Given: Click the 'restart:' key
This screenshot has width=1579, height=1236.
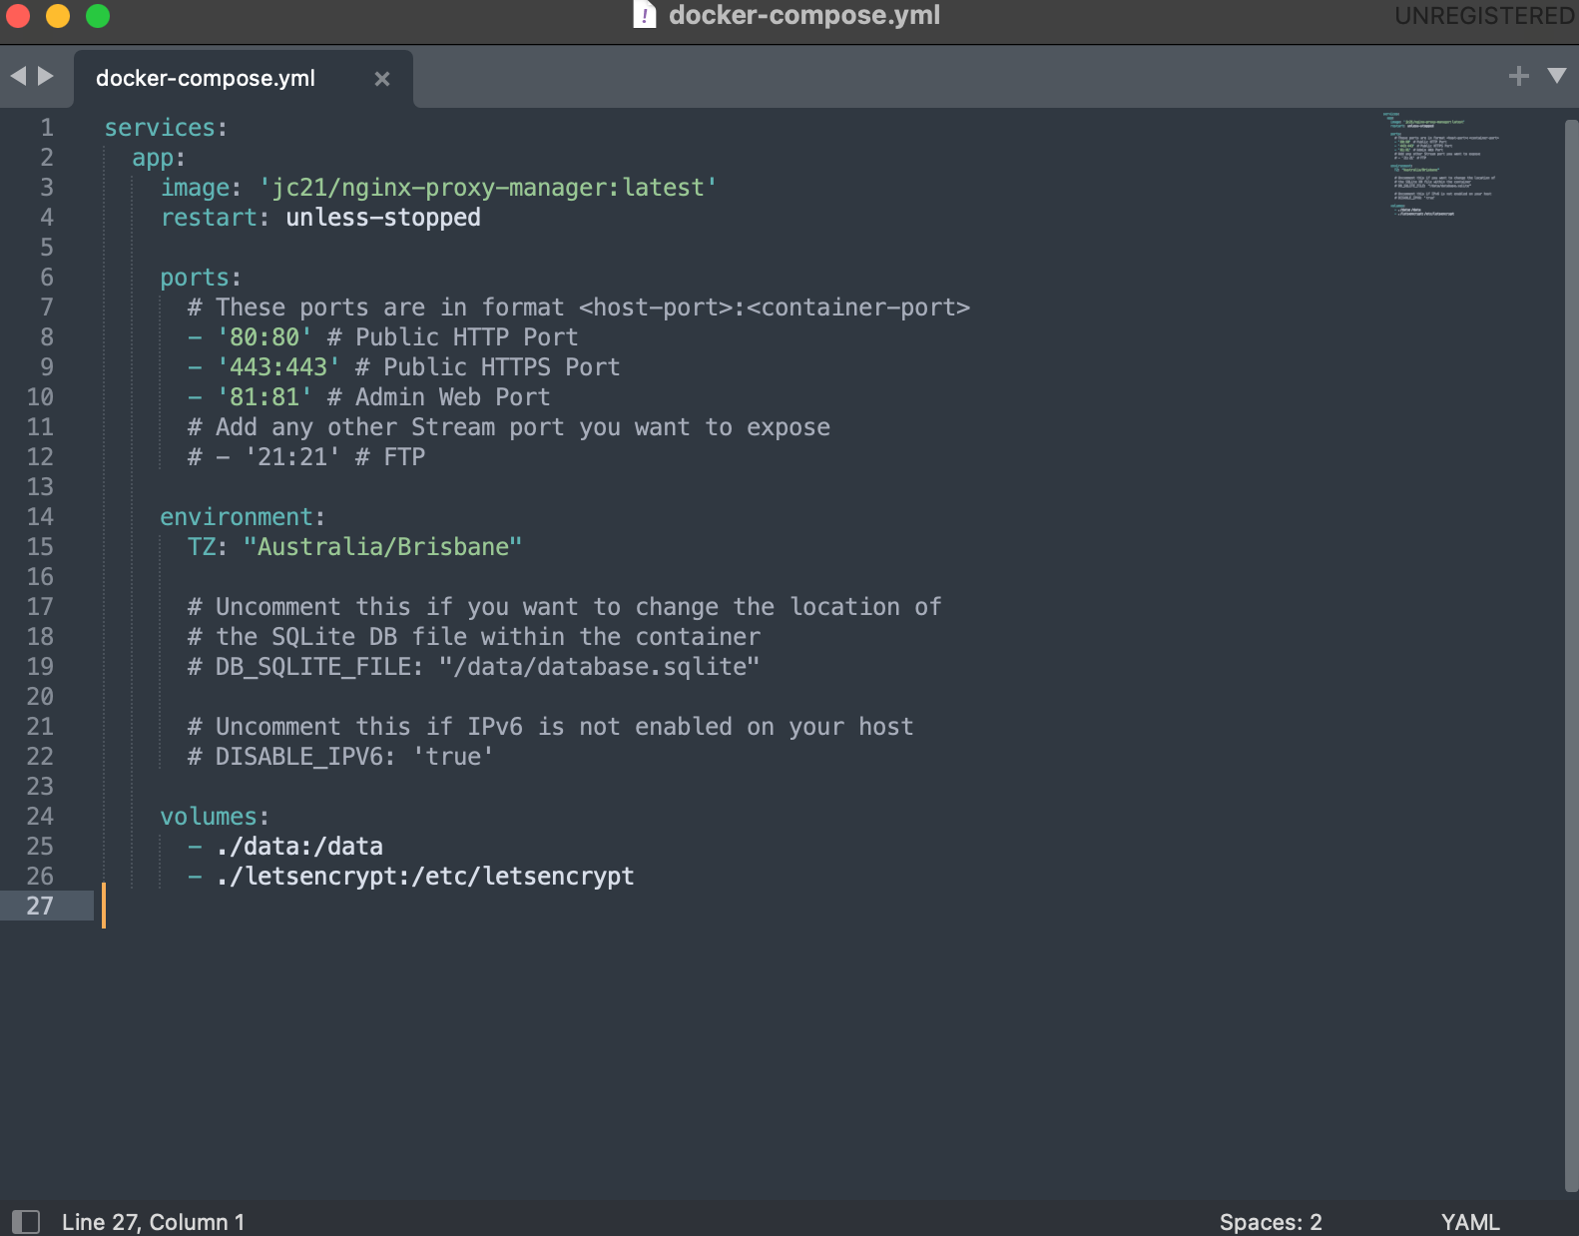Looking at the screenshot, I should (x=215, y=218).
